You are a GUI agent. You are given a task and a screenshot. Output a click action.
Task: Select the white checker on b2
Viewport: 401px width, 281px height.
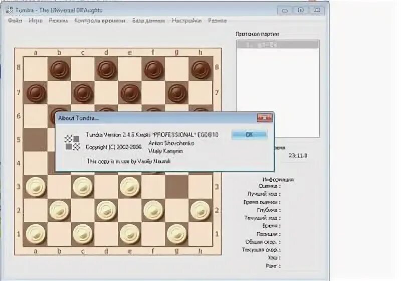click(x=59, y=210)
